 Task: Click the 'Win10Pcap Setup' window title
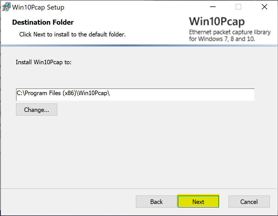(x=38, y=7)
